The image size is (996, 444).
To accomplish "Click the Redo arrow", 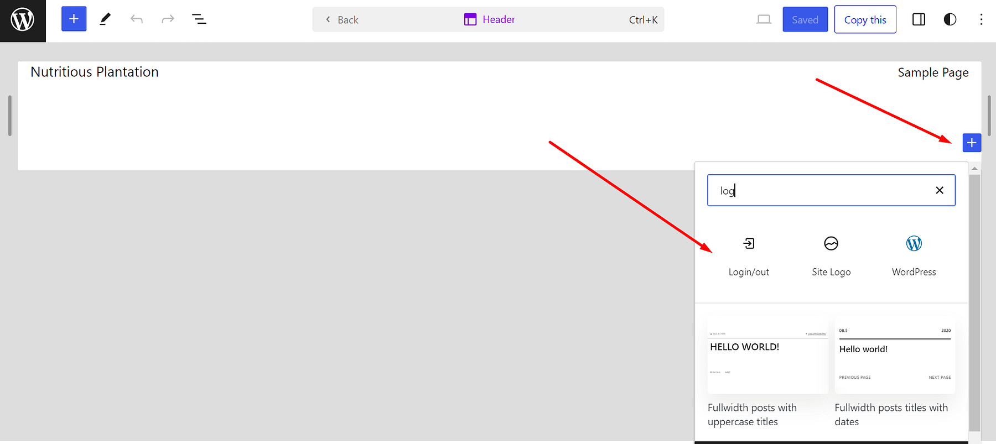I will click(x=168, y=19).
